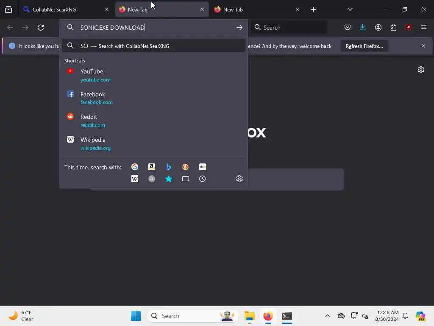The image size is (434, 326).
Task: Open Facebook shortcut
Action: pos(153,98)
